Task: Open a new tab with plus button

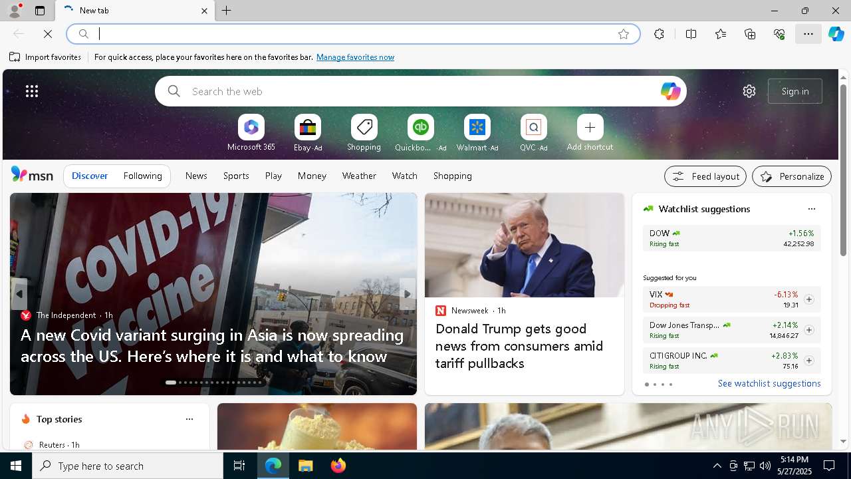Action: [227, 11]
